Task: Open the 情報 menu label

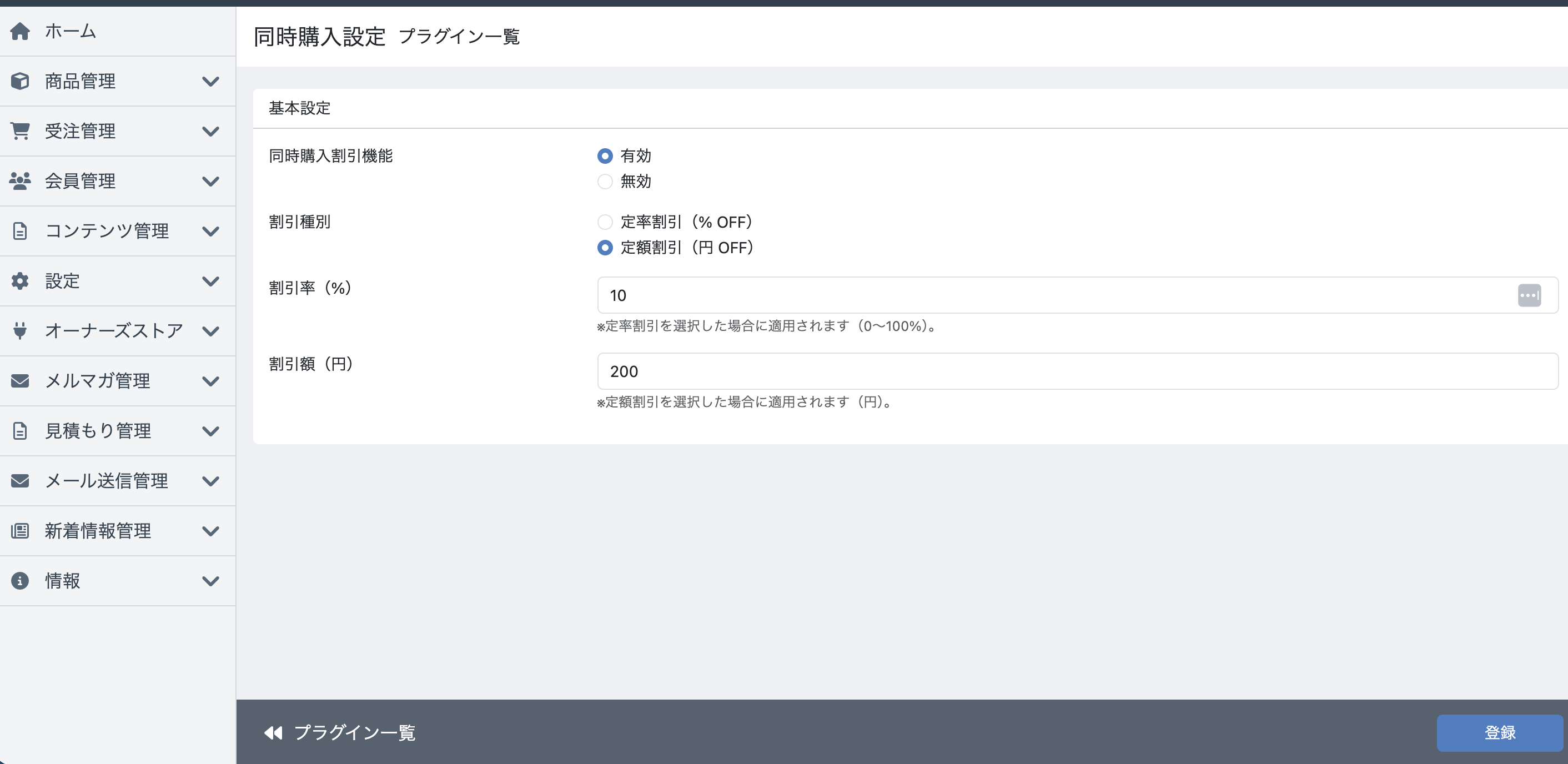Action: [62, 580]
